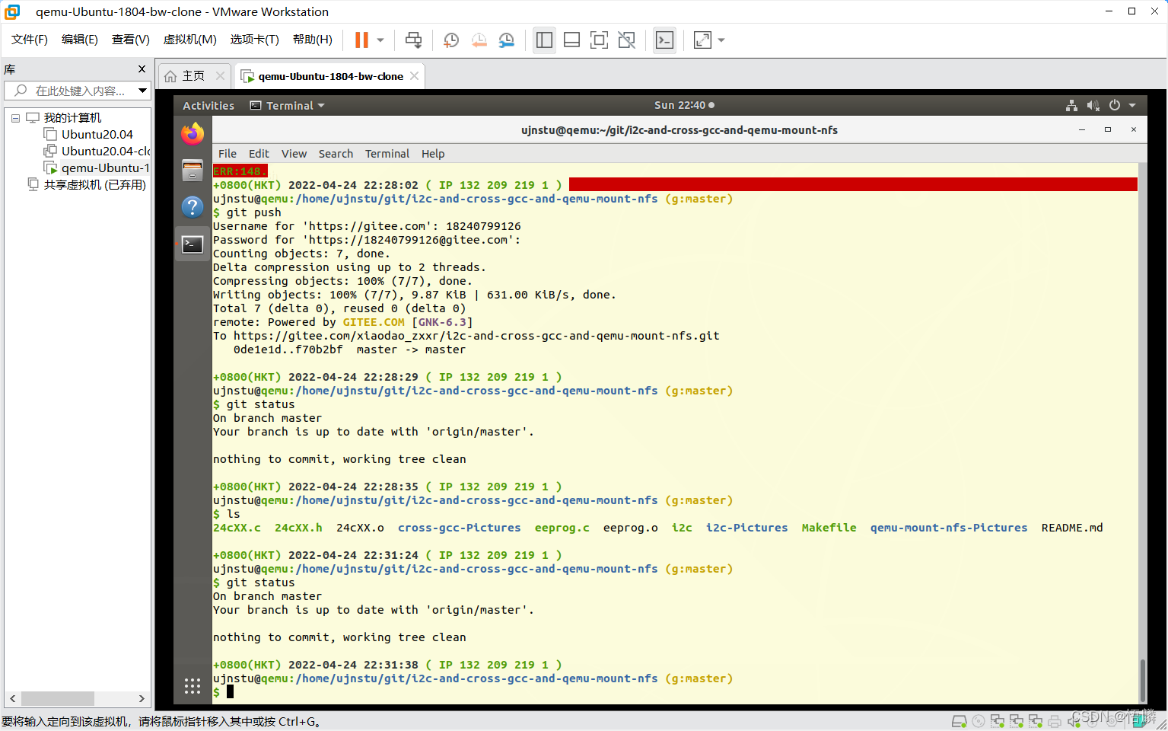Toggle the thumbnail bar view
The height and width of the screenshot is (731, 1168).
tap(571, 40)
